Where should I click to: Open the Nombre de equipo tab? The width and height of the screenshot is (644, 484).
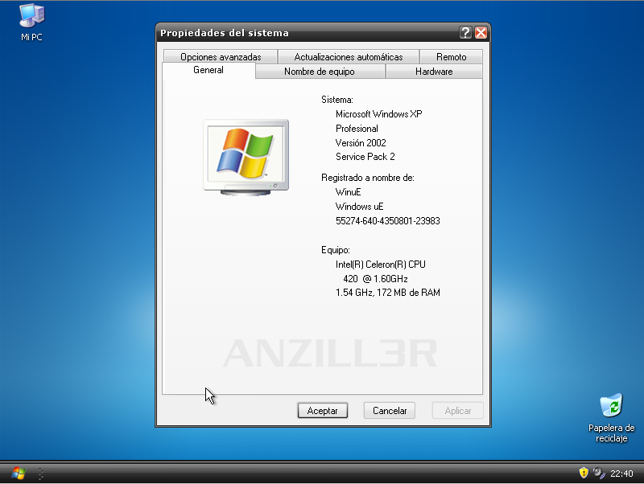320,71
